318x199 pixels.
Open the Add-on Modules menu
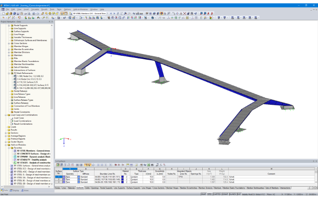(80, 9)
